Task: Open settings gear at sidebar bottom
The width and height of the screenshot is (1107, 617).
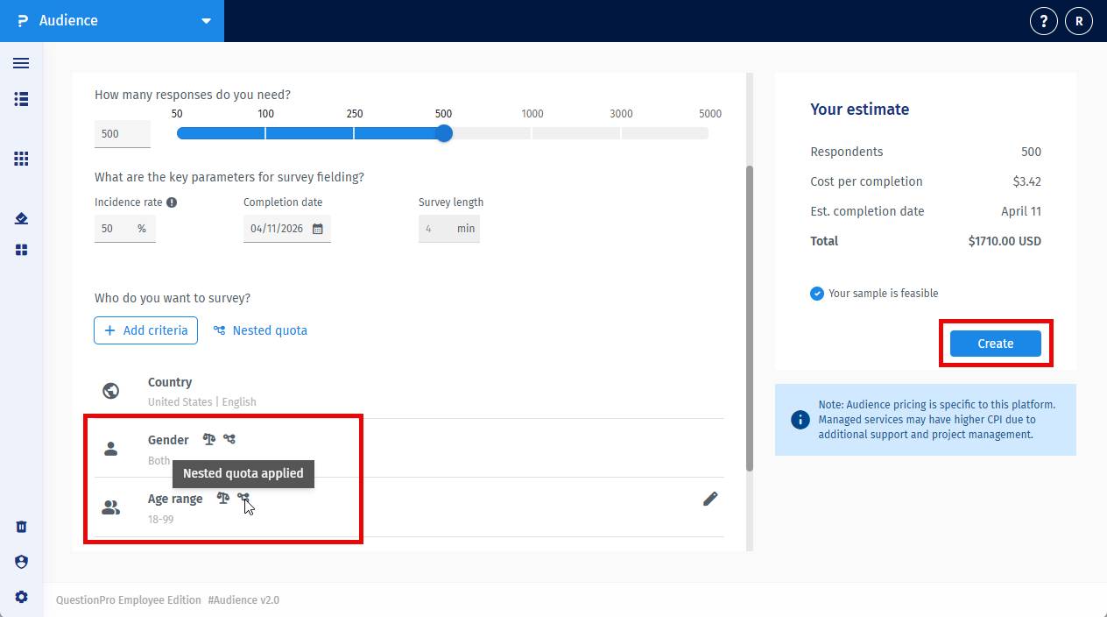Action: pos(21,597)
